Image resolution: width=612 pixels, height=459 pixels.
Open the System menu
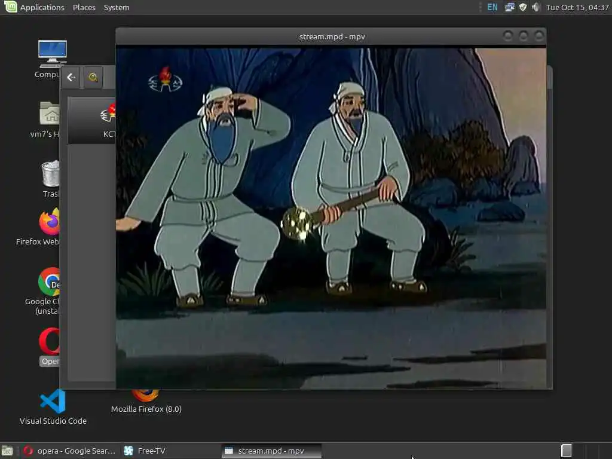pyautogui.click(x=117, y=7)
